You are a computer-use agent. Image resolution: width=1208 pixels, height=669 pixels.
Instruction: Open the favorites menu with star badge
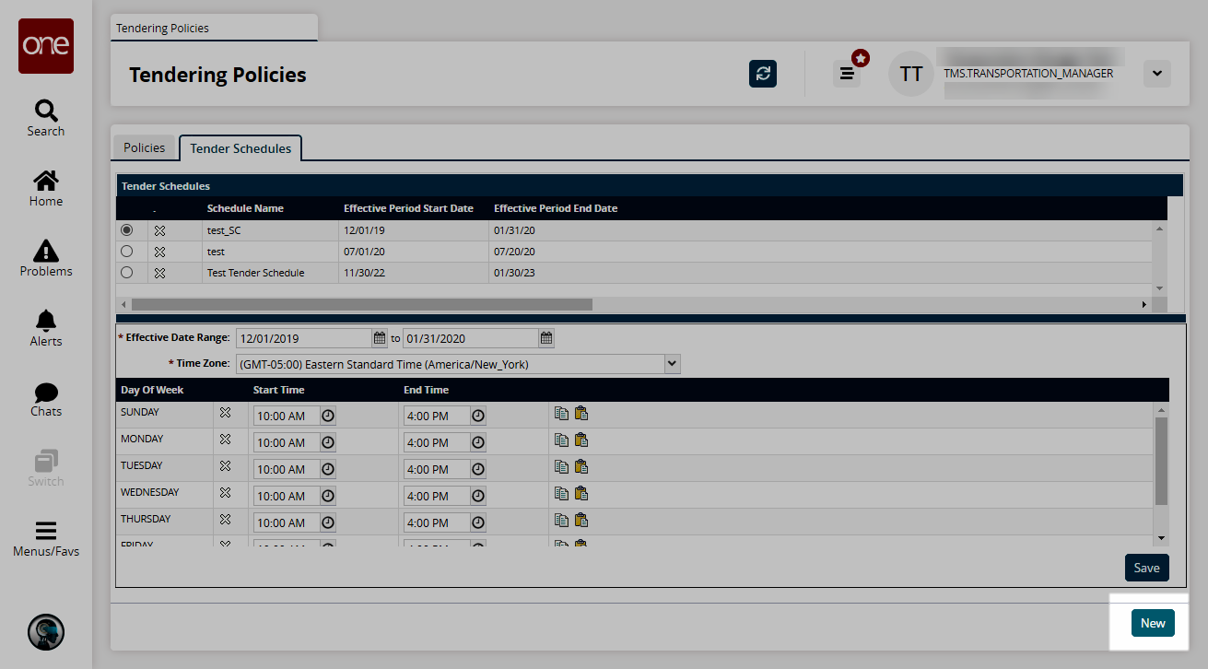847,74
